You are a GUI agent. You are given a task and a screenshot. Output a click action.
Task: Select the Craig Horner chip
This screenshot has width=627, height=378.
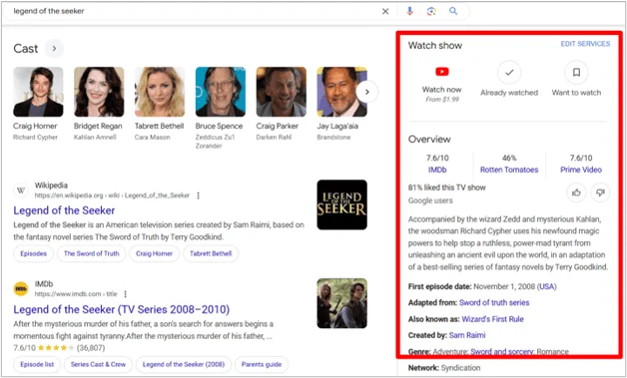coord(155,253)
